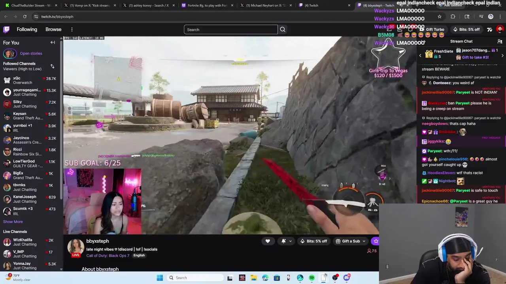The width and height of the screenshot is (506, 284).
Task: Open Spotify from taskbar
Action: tap(312, 278)
